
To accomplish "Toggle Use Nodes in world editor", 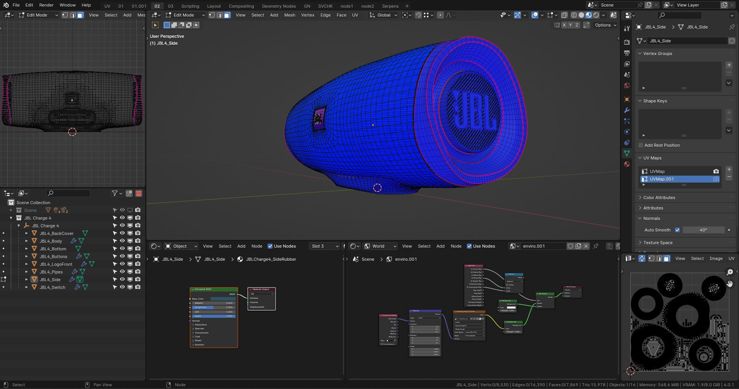I will tap(469, 246).
